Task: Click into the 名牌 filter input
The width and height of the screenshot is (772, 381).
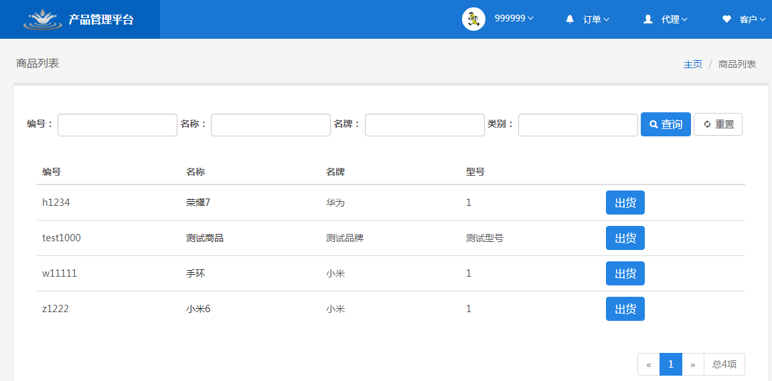Action: (424, 125)
